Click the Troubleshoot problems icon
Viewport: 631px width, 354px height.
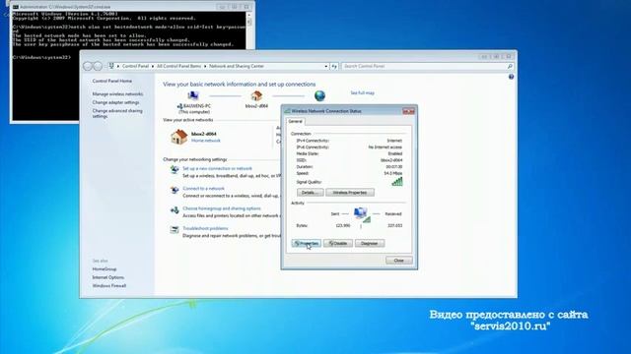coord(175,229)
